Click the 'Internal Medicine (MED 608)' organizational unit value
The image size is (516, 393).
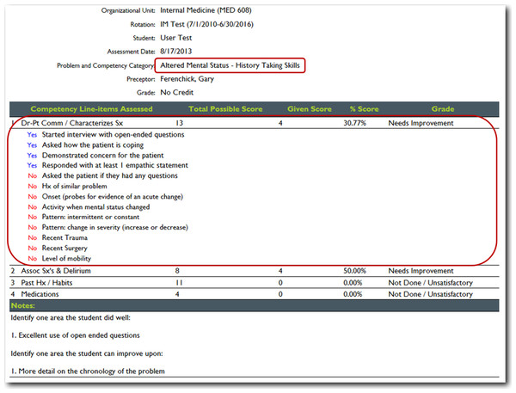pos(206,10)
